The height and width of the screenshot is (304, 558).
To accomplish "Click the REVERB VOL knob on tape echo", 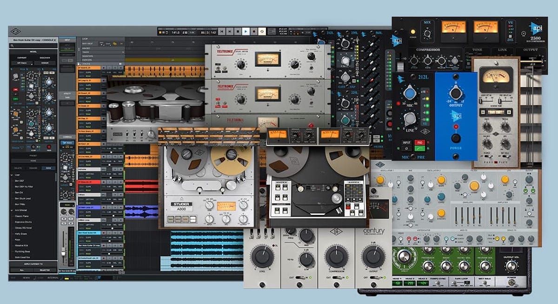I will (x=485, y=265).
